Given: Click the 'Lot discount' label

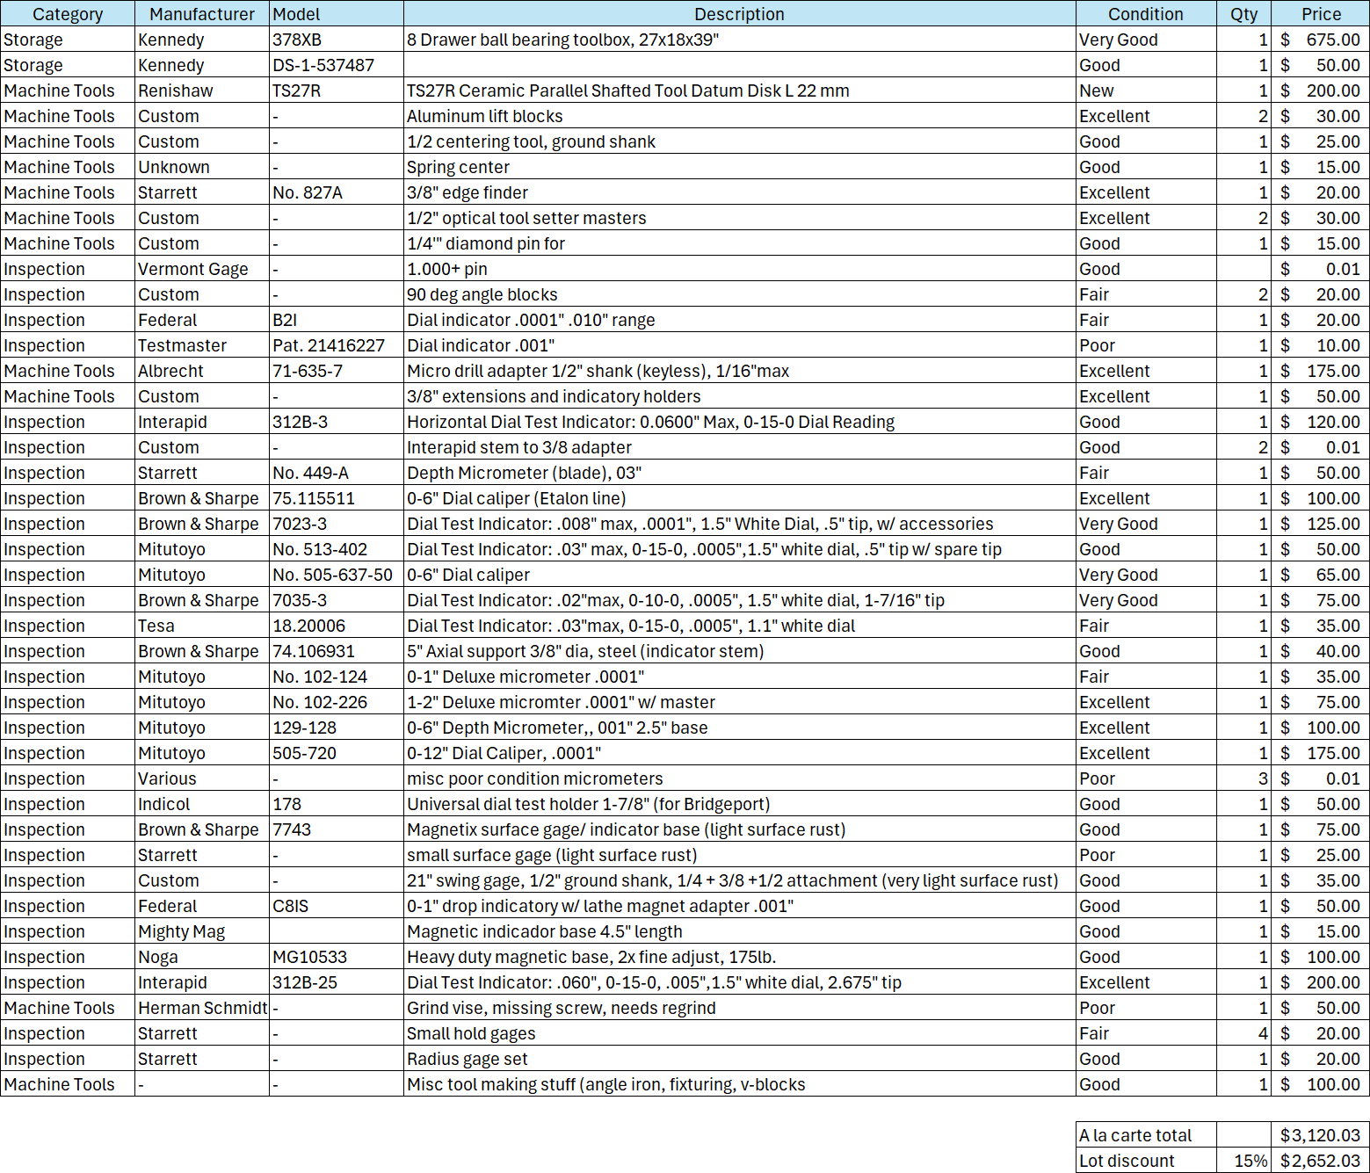Looking at the screenshot, I should [1146, 1161].
